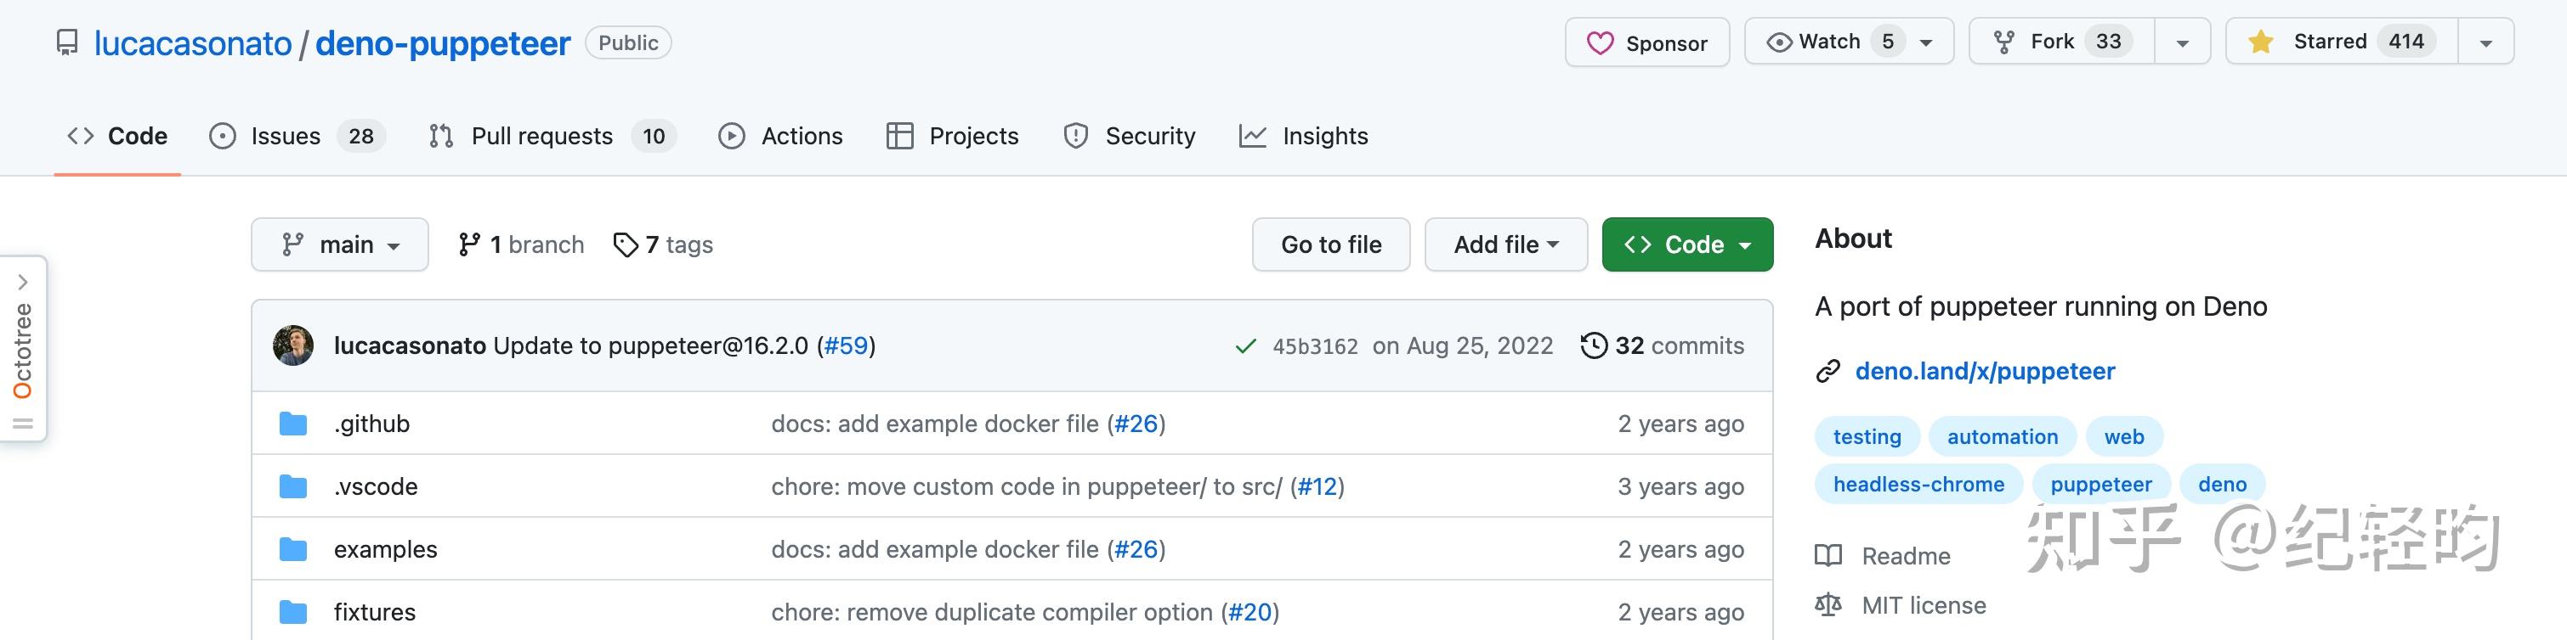Open the main branch selector dropdown
2567x640 pixels.
tap(340, 244)
